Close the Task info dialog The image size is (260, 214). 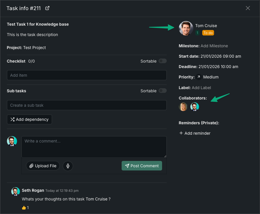click(x=248, y=8)
